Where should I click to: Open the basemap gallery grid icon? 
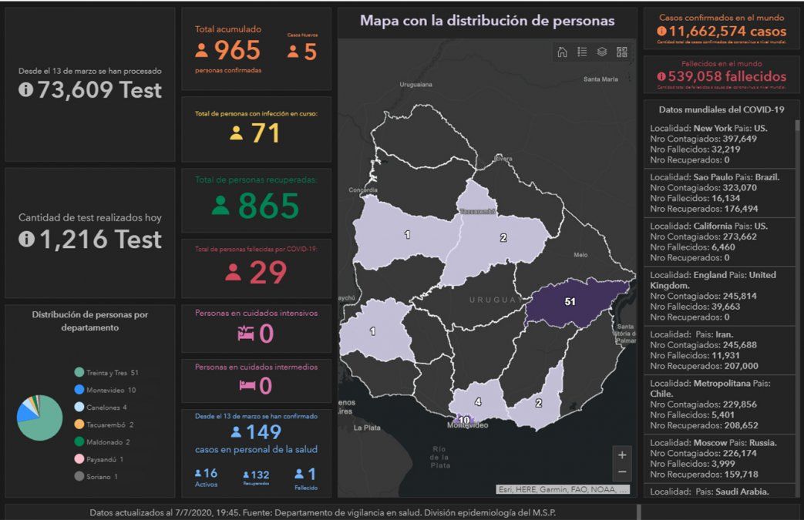coord(622,52)
